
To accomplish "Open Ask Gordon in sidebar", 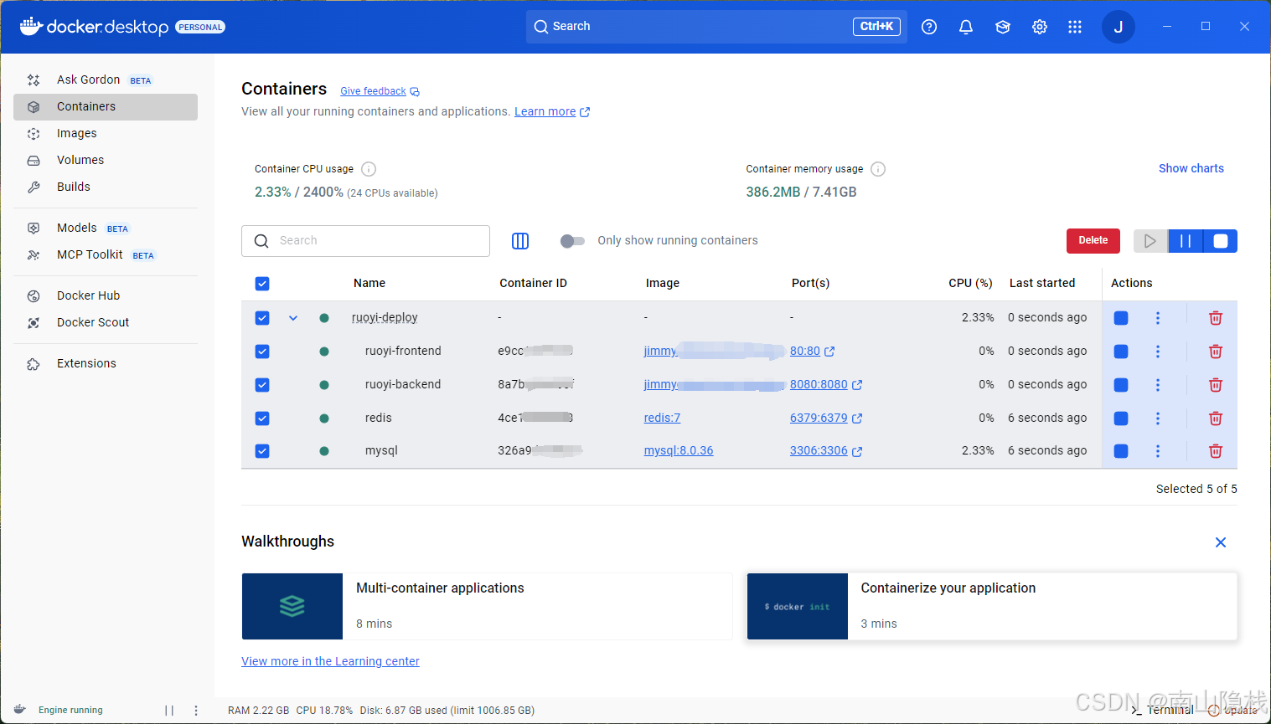I will [x=106, y=80].
